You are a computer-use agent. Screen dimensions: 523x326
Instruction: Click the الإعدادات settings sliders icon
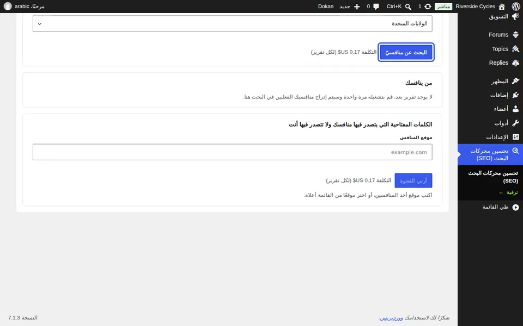(516, 137)
